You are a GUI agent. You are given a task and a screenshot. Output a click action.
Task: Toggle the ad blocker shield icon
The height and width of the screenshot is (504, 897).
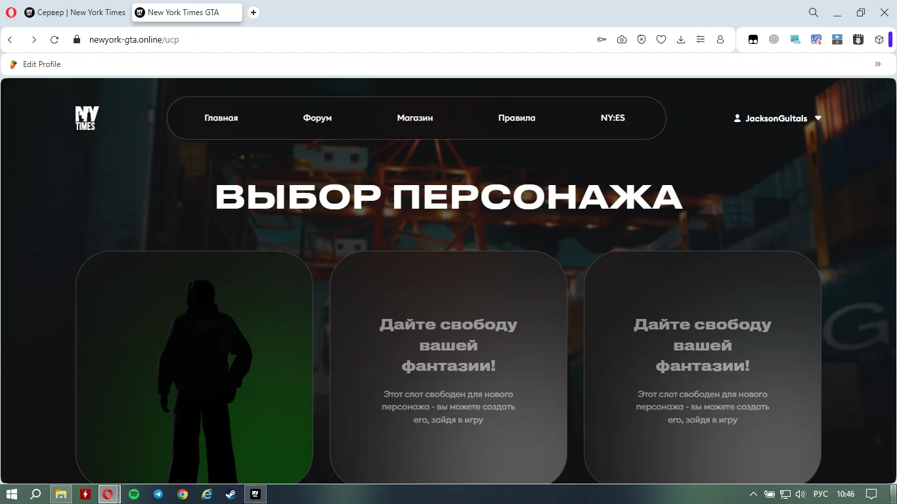tap(642, 39)
